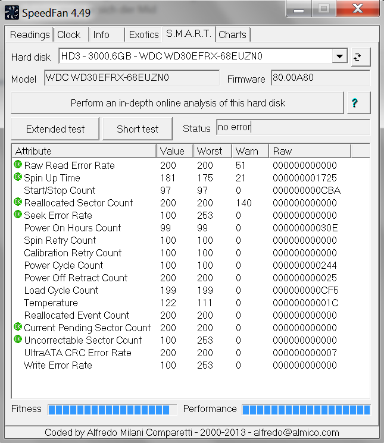Click the Worst column header
Screen dimensions: 384x443
tap(213, 151)
